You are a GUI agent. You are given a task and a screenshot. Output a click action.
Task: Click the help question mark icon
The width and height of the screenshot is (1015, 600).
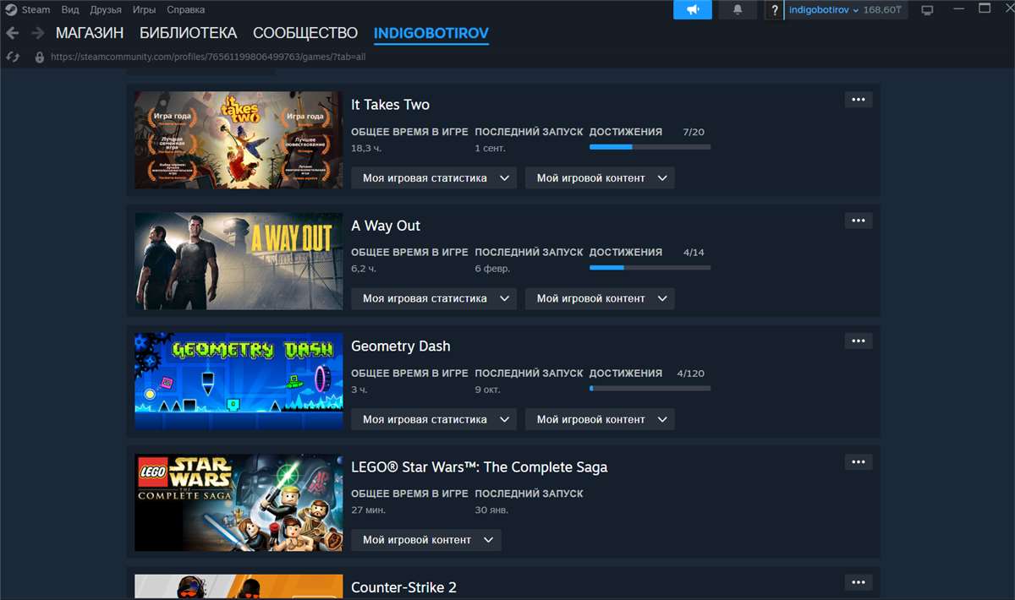pyautogui.click(x=775, y=11)
